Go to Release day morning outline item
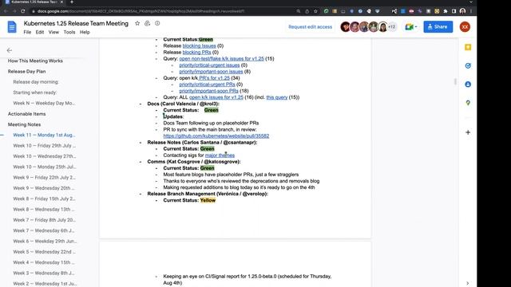511x287 pixels. pyautogui.click(x=36, y=82)
